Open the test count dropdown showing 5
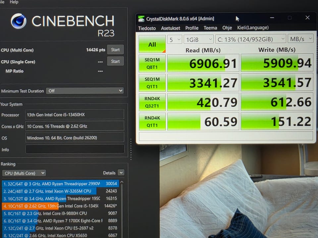318x238 pixels. click(175, 39)
